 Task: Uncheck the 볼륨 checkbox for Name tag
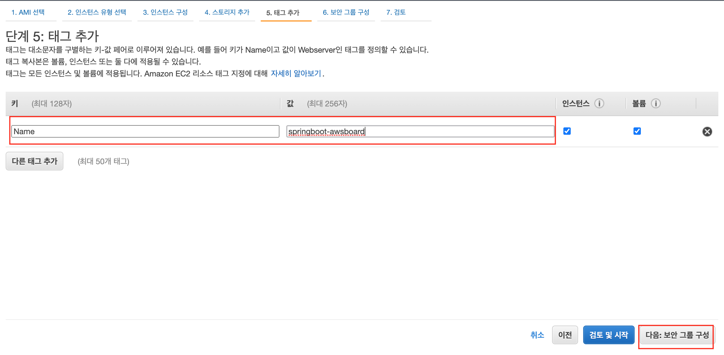click(x=637, y=131)
